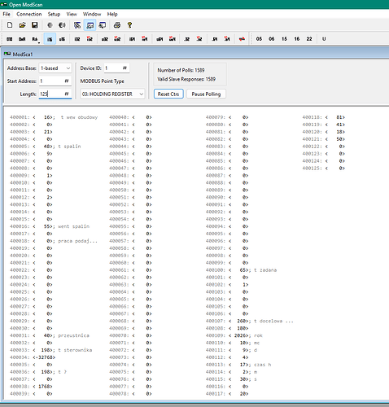Screen dimensions: 389x407
Task: Click the ModSca1 window title
Action: [x=23, y=55]
